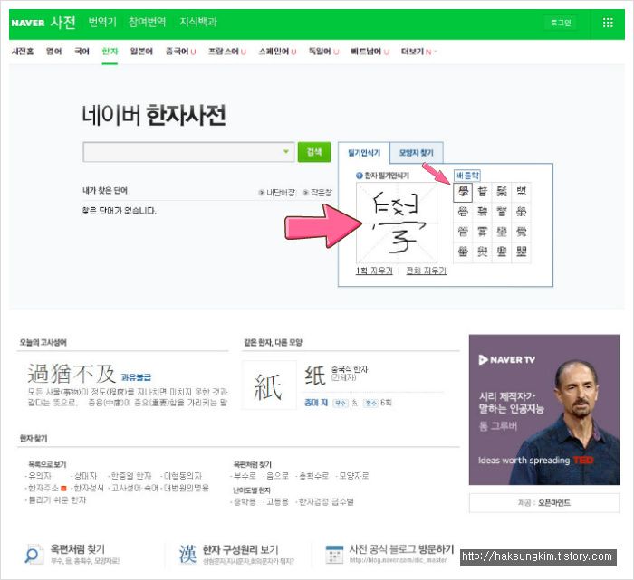Open the 한자 구성원리 보기 link
634x580 pixels.
pos(240,549)
